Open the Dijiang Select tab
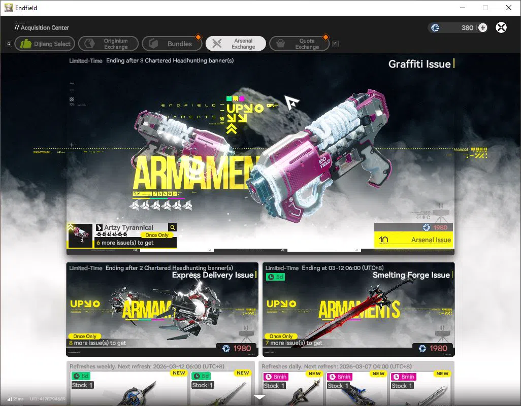 pos(45,44)
